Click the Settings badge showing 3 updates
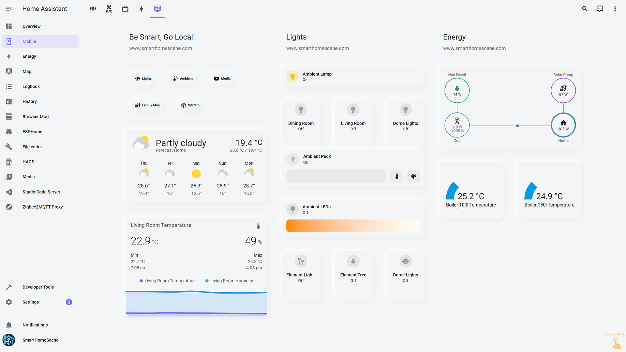 [x=69, y=302]
